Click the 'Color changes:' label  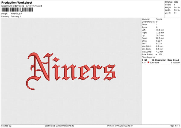pyautogui.click(x=148, y=22)
